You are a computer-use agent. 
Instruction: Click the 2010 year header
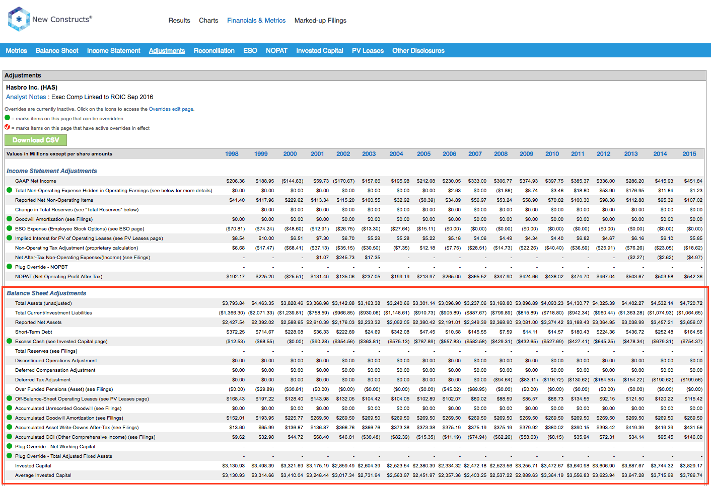tap(552, 154)
